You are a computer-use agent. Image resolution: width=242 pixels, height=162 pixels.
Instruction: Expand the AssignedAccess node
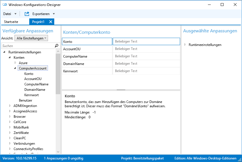(10, 111)
